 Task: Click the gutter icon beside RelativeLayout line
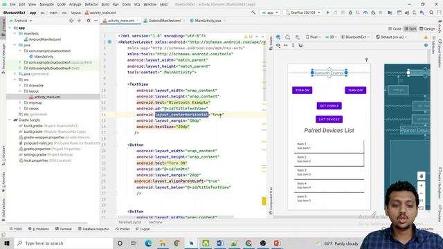click(109, 41)
